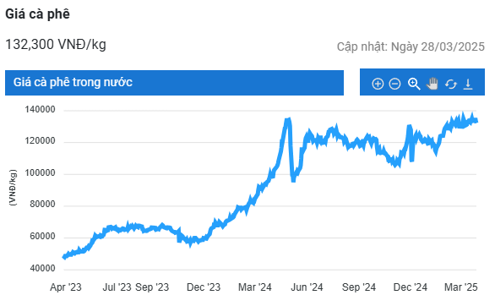Viewport: 495px width, 306px height.
Task: Click the Sep '24 x-axis label
Action: [x=359, y=287]
